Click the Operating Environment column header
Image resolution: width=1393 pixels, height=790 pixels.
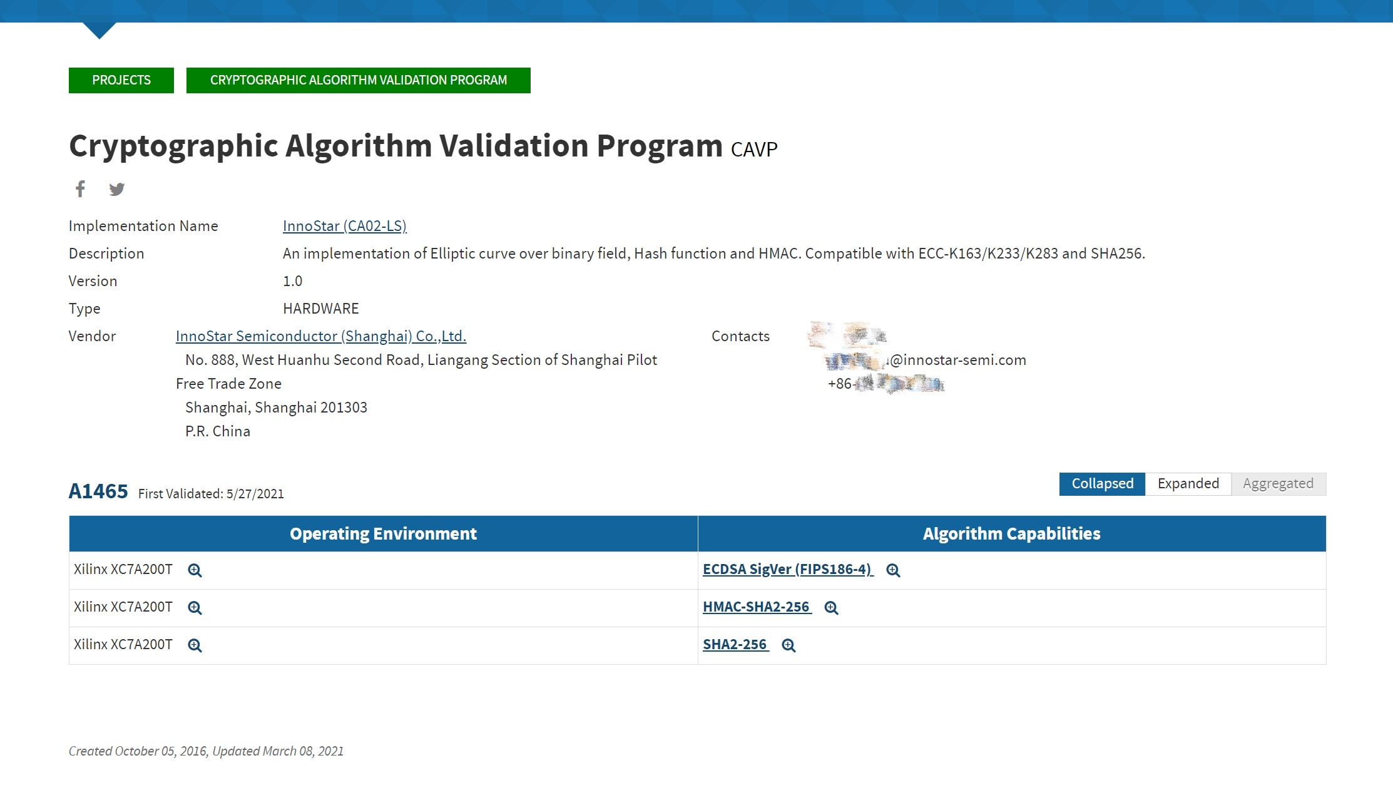[x=383, y=533]
